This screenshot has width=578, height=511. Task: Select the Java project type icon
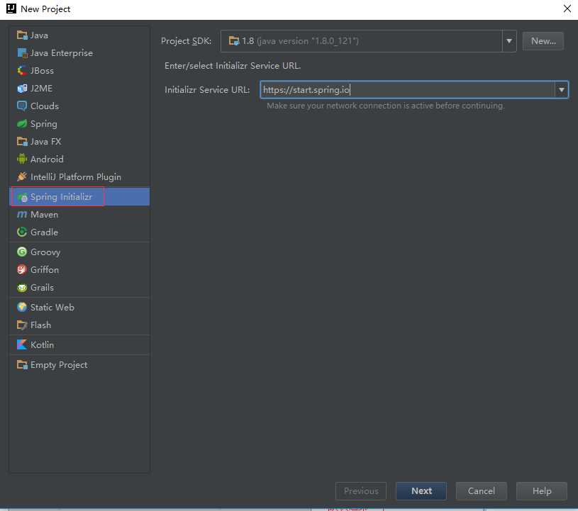[22, 35]
